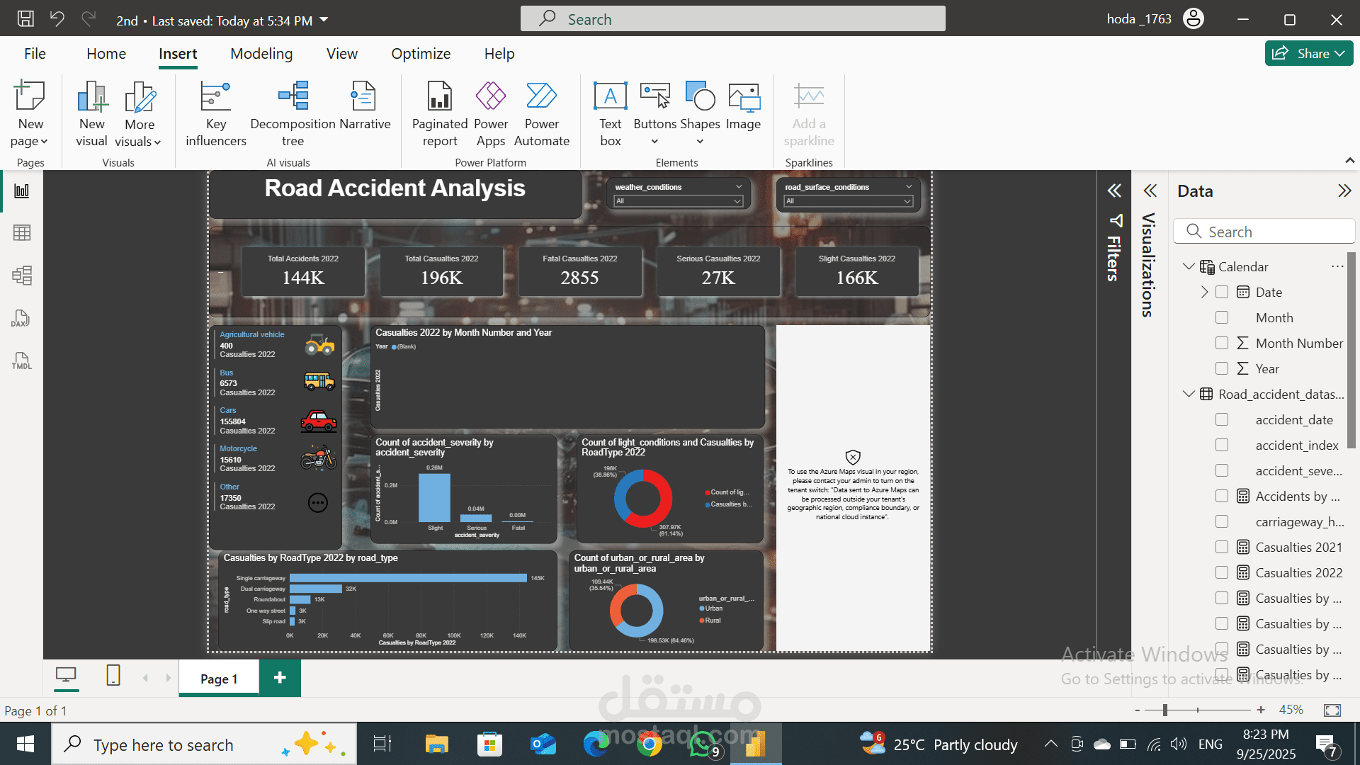This screenshot has width=1360, height=765.
Task: Open the TMDL view
Action: (22, 362)
